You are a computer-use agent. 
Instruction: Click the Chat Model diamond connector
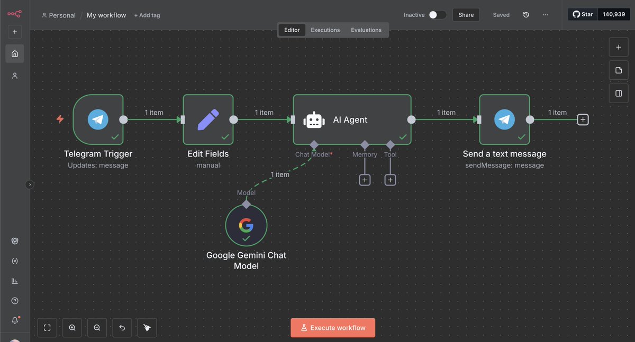(x=314, y=144)
